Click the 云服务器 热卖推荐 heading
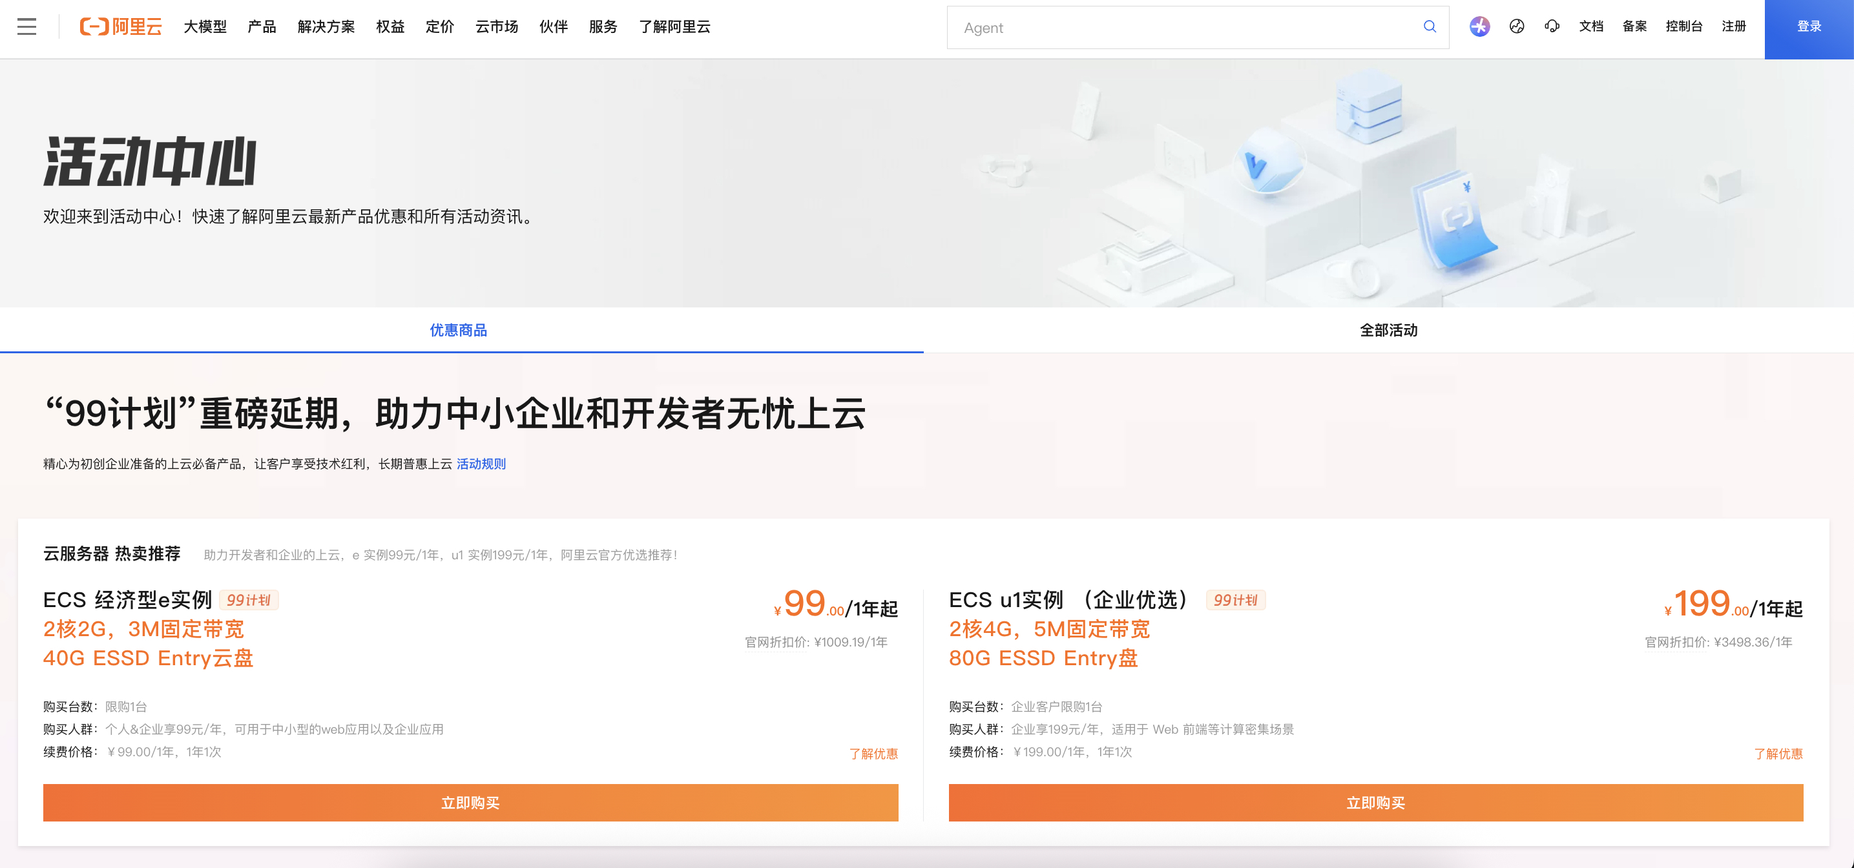 [112, 553]
